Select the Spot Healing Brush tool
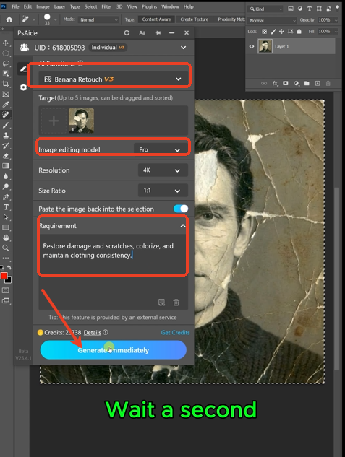This screenshot has height=457, width=345. 6,115
